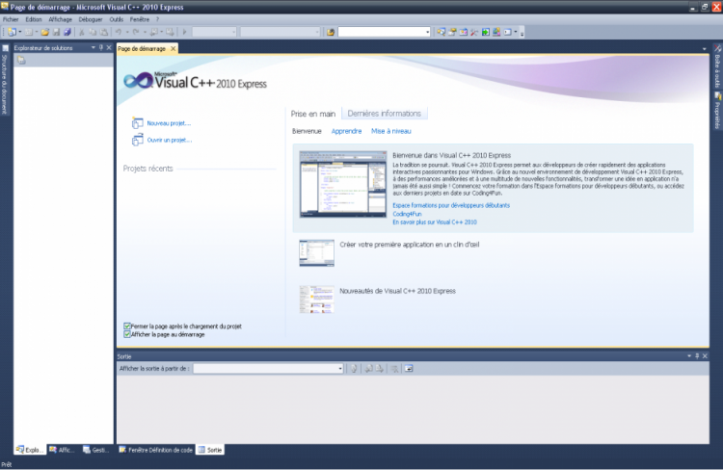This screenshot has width=723, height=470.
Task: Click the Toggle Word Wrap icon in Sortie
Action: point(409,369)
